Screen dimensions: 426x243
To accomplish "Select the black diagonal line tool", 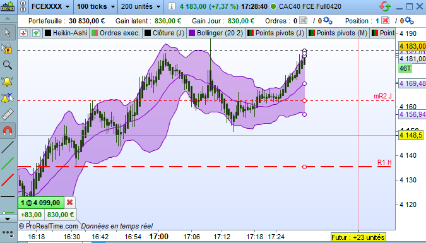I will click(8, 147).
